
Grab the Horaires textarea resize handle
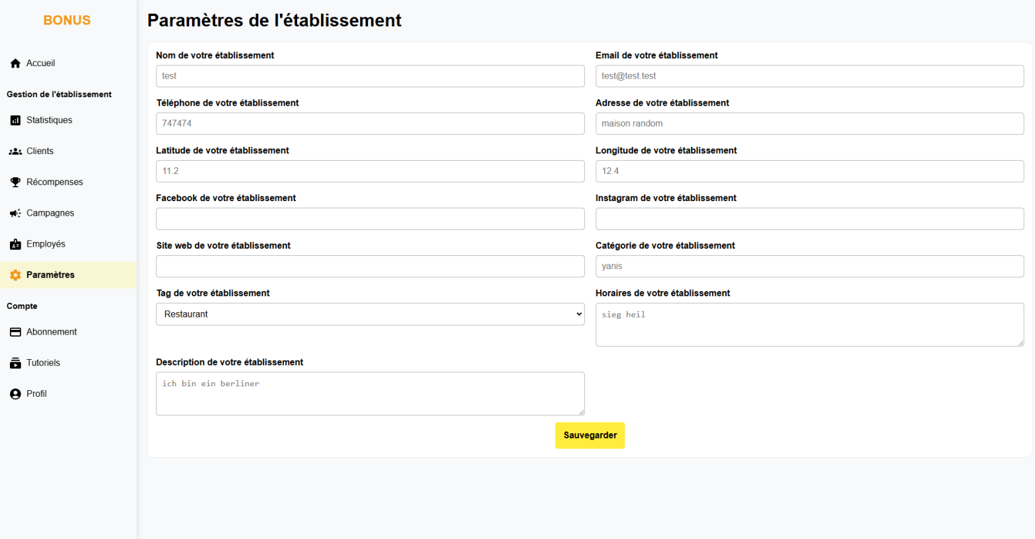click(x=1020, y=343)
